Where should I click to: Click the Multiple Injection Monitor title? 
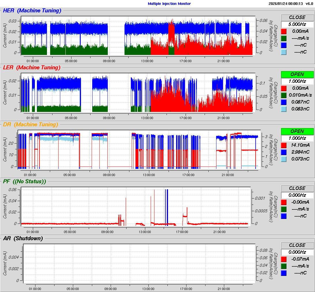coord(169,4)
